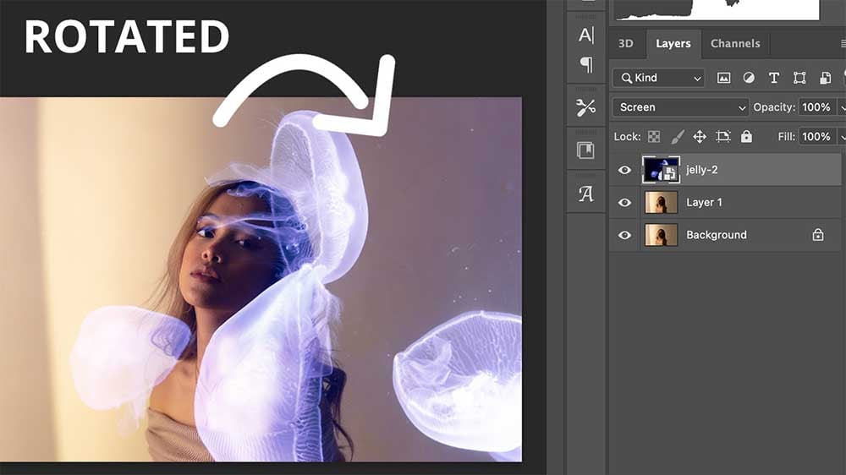Select the jelly-2 layer thumbnail
This screenshot has width=846, height=475.
coord(661,170)
